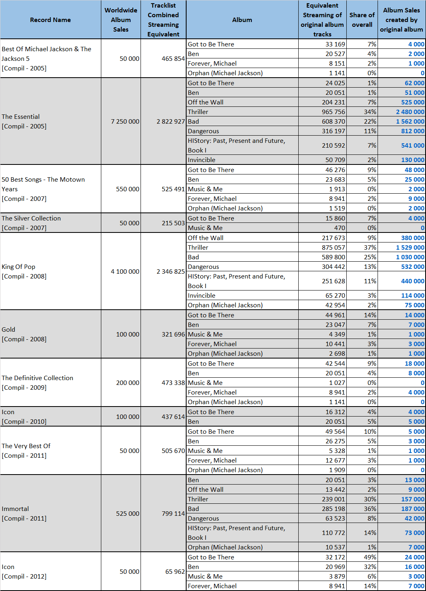Select worldwide sales value "7 250 000"
Viewport: 426px width, 591px height.
click(125, 121)
